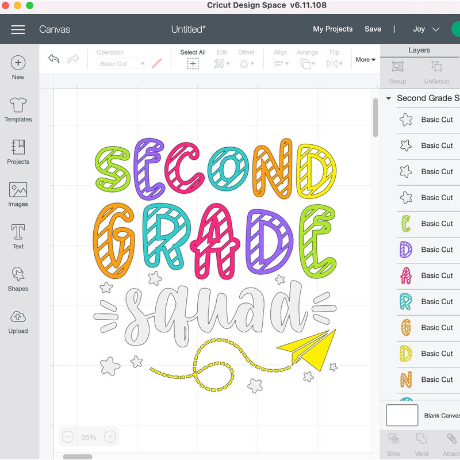Open the Upload panel
Image resolution: width=460 pixels, height=460 pixels.
point(18,321)
